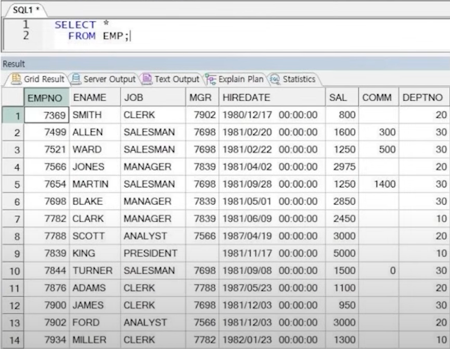Click the EMPNO column header
The width and height of the screenshot is (450, 349).
[x=46, y=97]
